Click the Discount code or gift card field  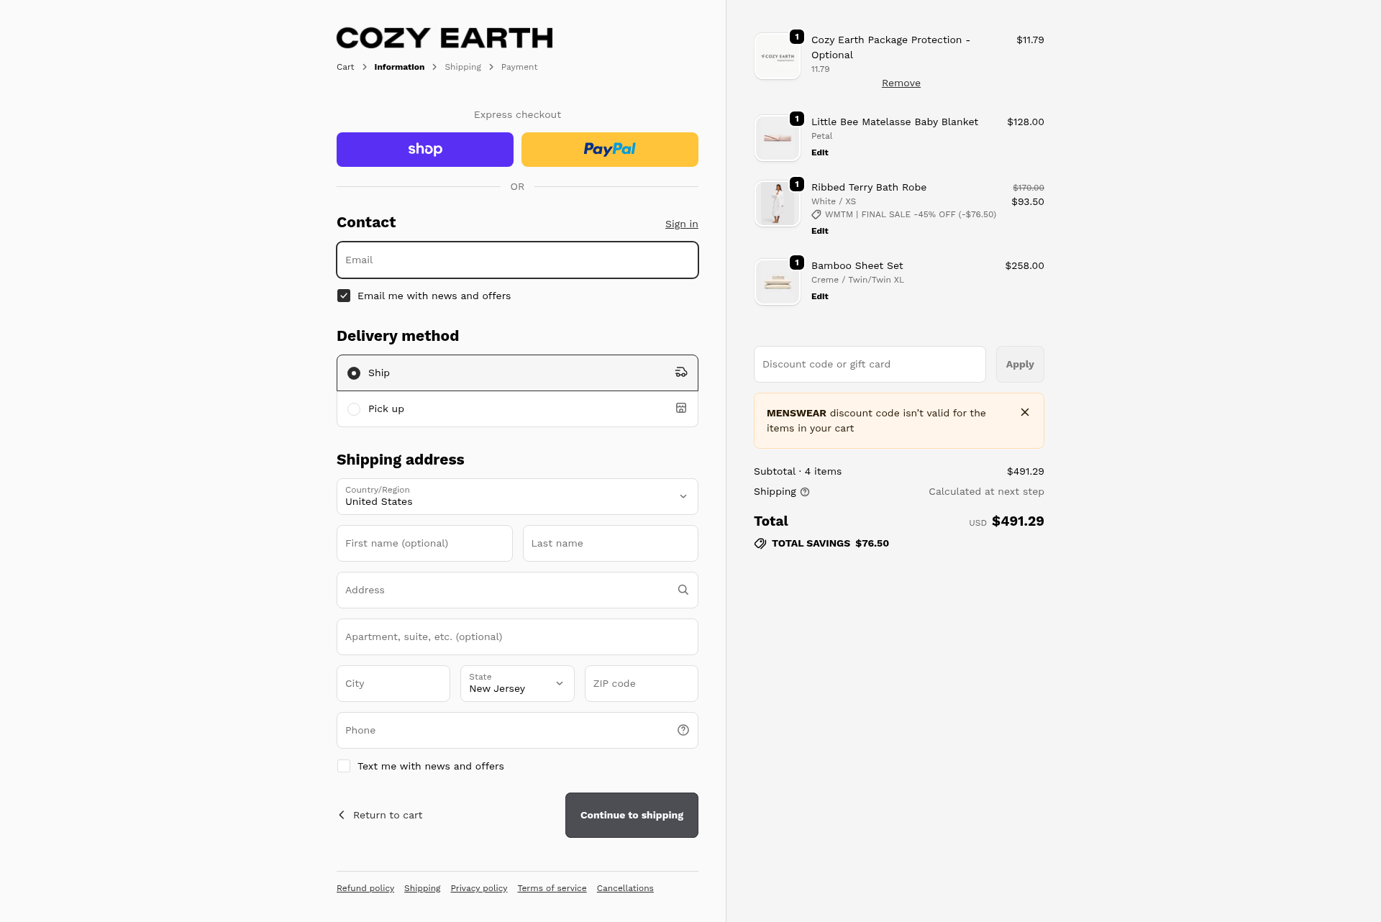[x=869, y=364]
